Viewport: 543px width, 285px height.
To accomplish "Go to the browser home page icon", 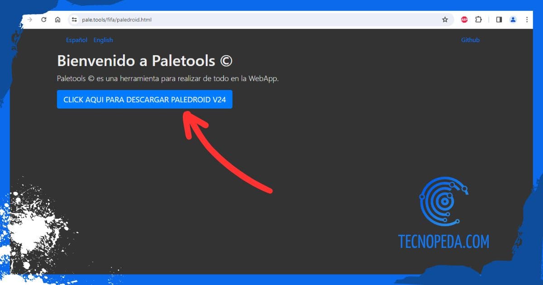I will (57, 20).
